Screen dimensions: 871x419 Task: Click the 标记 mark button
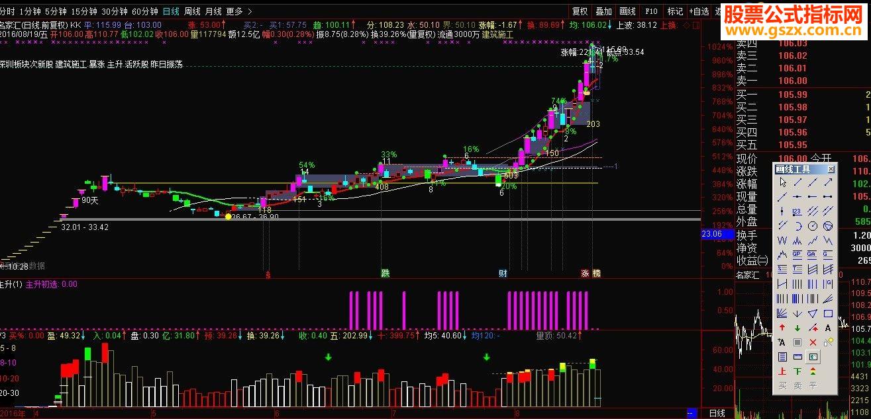pyautogui.click(x=675, y=11)
